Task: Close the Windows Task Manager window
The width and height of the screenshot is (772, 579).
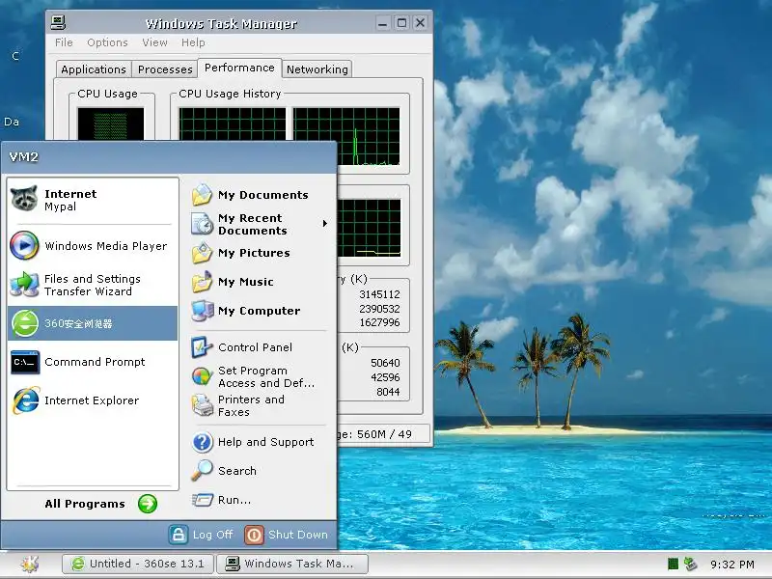Action: 420,22
